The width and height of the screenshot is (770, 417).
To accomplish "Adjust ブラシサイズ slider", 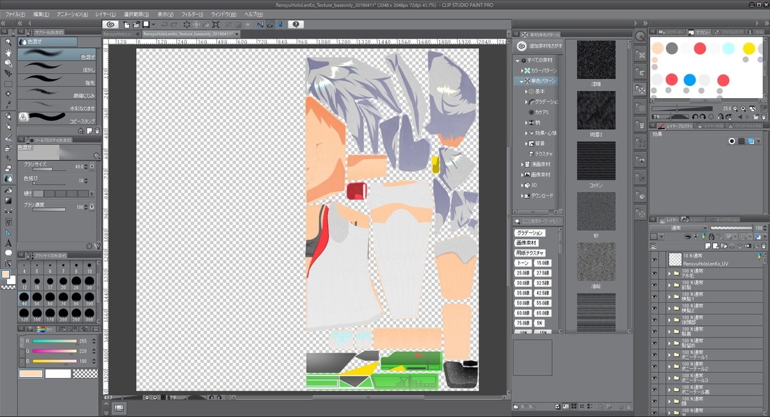I will click(49, 169).
